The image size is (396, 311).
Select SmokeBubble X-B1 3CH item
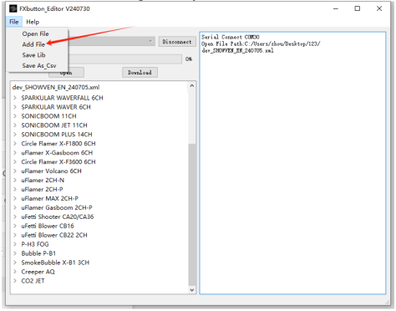tap(55, 263)
